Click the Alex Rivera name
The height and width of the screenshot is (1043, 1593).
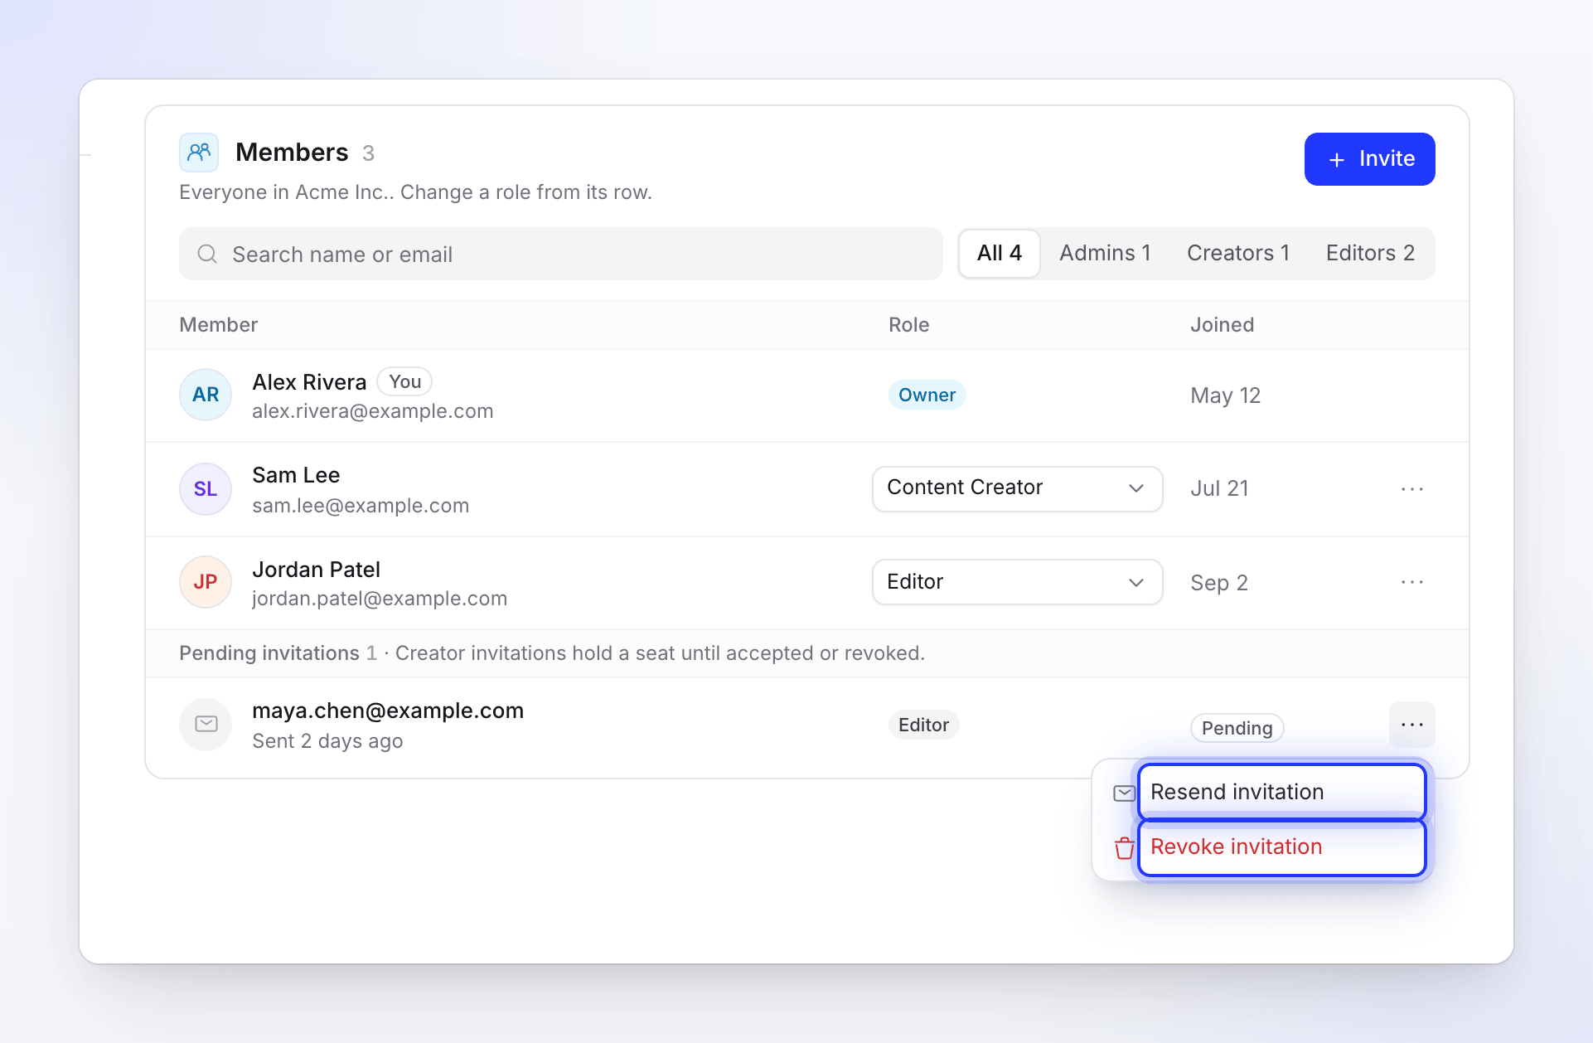309,382
